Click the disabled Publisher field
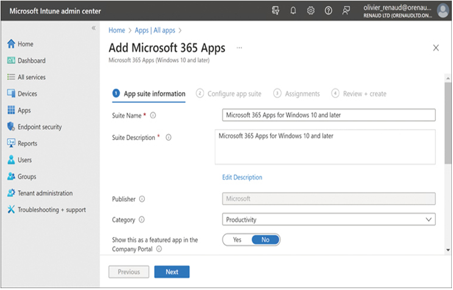This screenshot has height=290, width=453. (329, 199)
